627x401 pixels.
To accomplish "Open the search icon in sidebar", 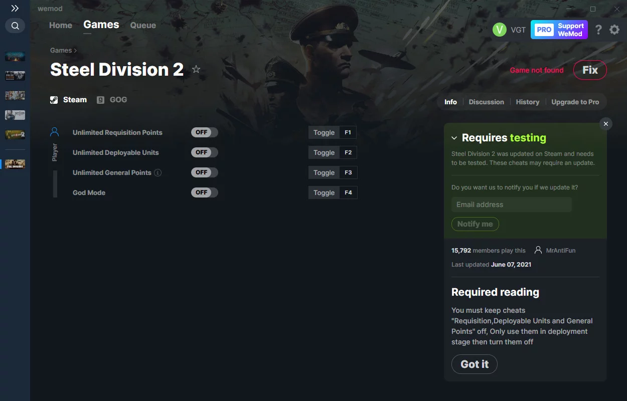I will [x=15, y=26].
